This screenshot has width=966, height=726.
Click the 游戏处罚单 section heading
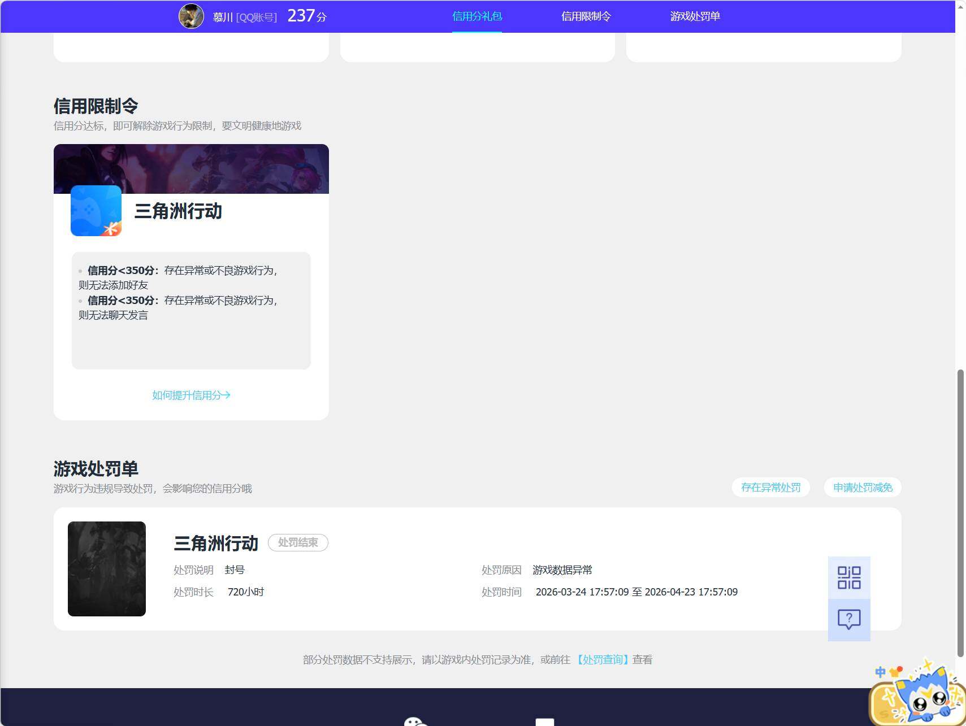coord(96,468)
